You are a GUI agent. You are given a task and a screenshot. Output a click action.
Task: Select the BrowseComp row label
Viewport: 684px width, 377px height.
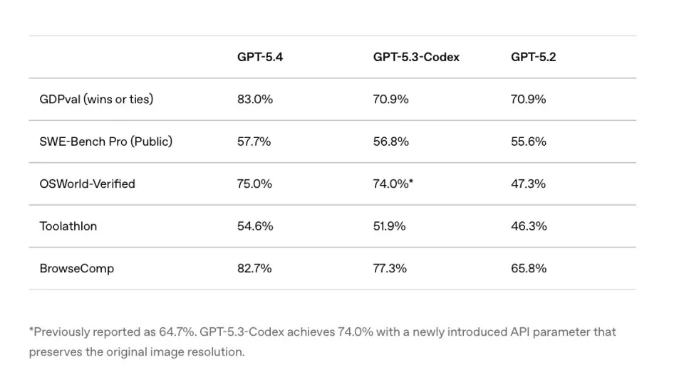tap(77, 268)
